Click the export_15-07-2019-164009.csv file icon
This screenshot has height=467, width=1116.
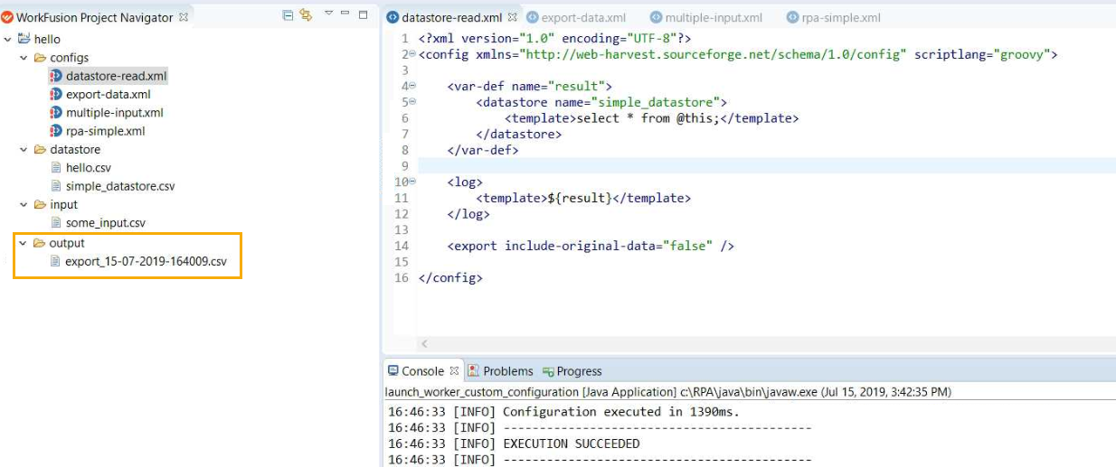point(56,261)
